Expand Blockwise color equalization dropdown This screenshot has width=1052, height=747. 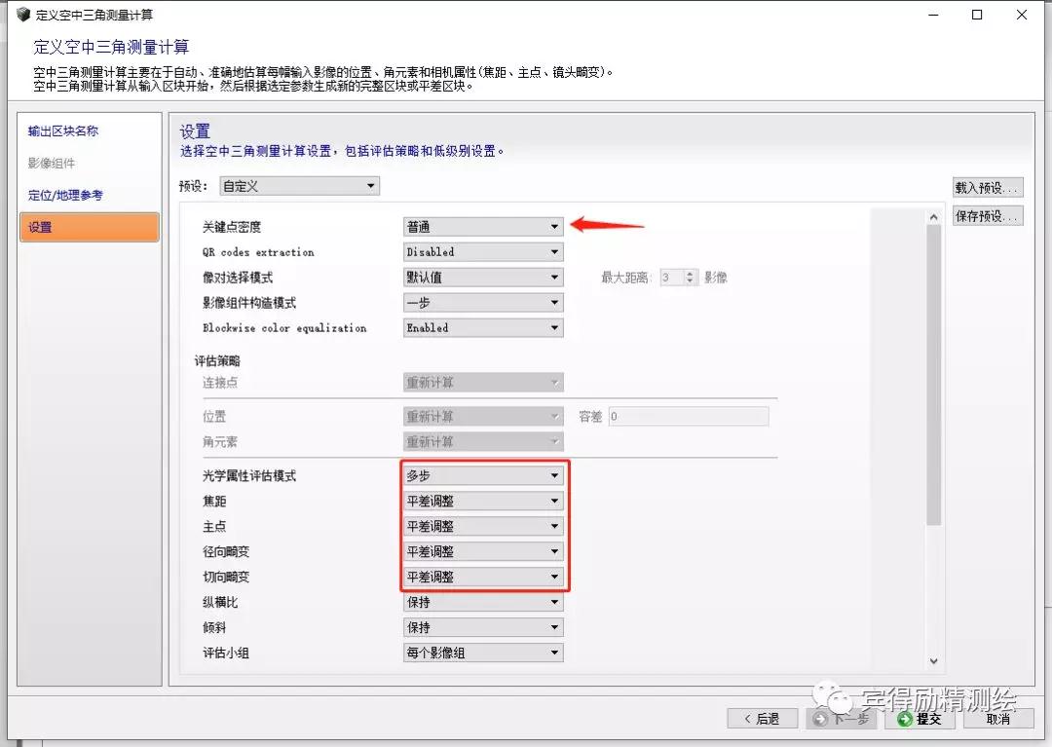point(483,328)
